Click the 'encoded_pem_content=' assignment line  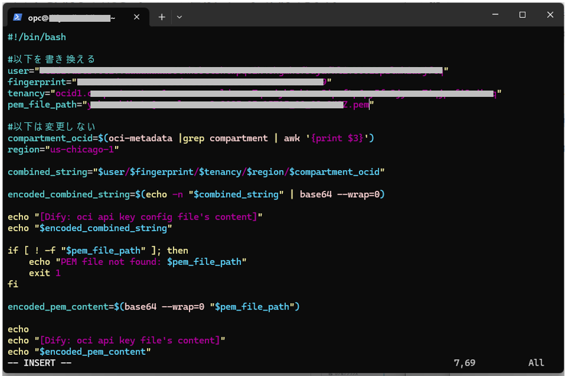(x=153, y=307)
